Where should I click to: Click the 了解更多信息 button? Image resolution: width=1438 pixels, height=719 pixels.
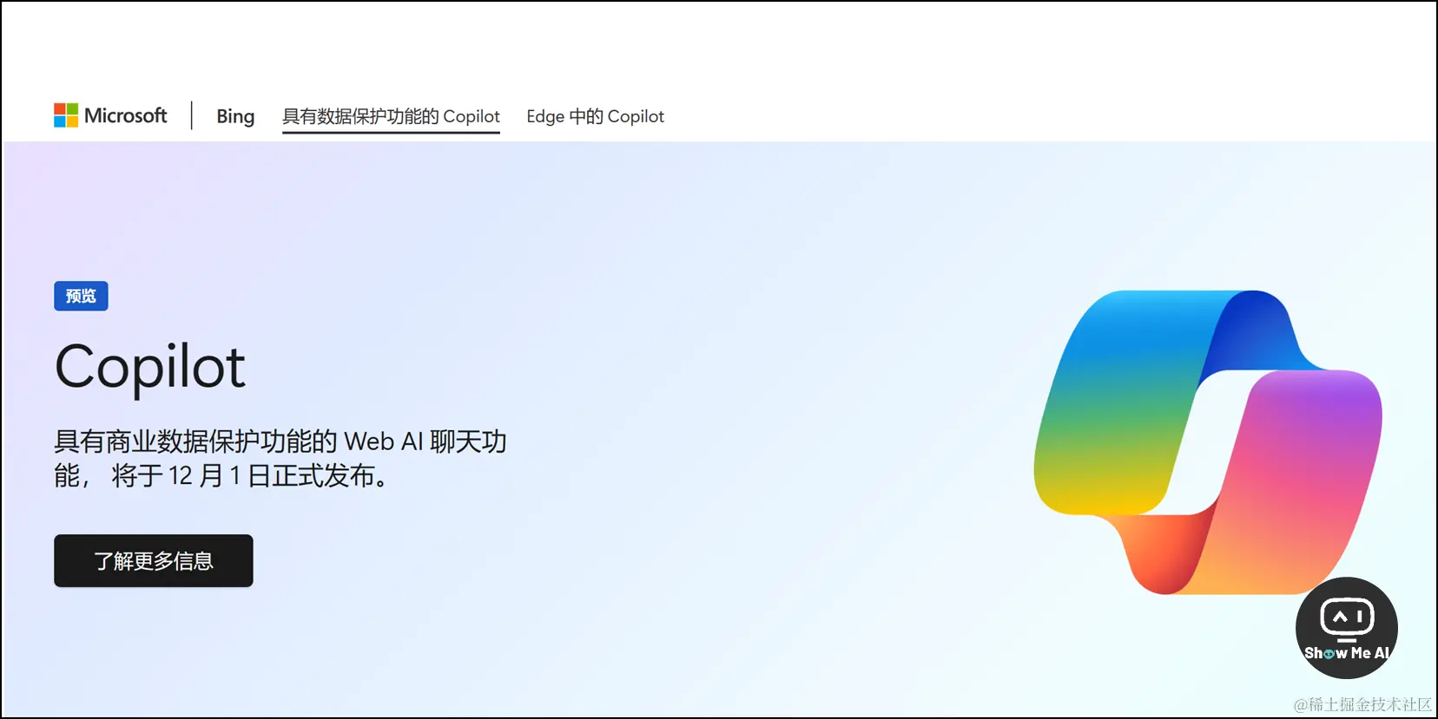click(154, 561)
